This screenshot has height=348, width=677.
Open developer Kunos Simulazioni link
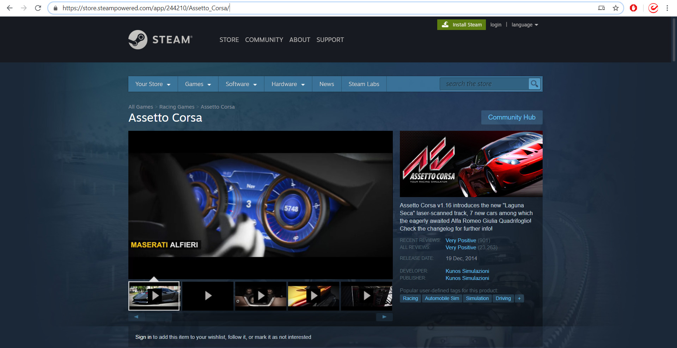point(467,271)
